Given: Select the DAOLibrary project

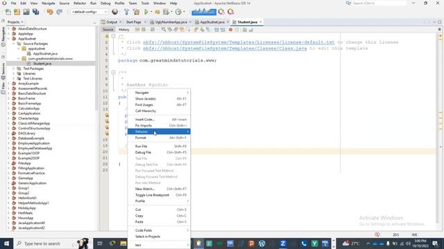Looking at the screenshot, I should (x=26, y=133).
